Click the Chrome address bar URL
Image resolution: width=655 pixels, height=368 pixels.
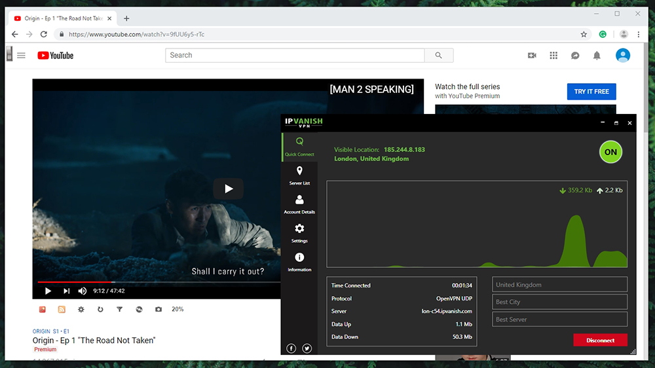137,34
